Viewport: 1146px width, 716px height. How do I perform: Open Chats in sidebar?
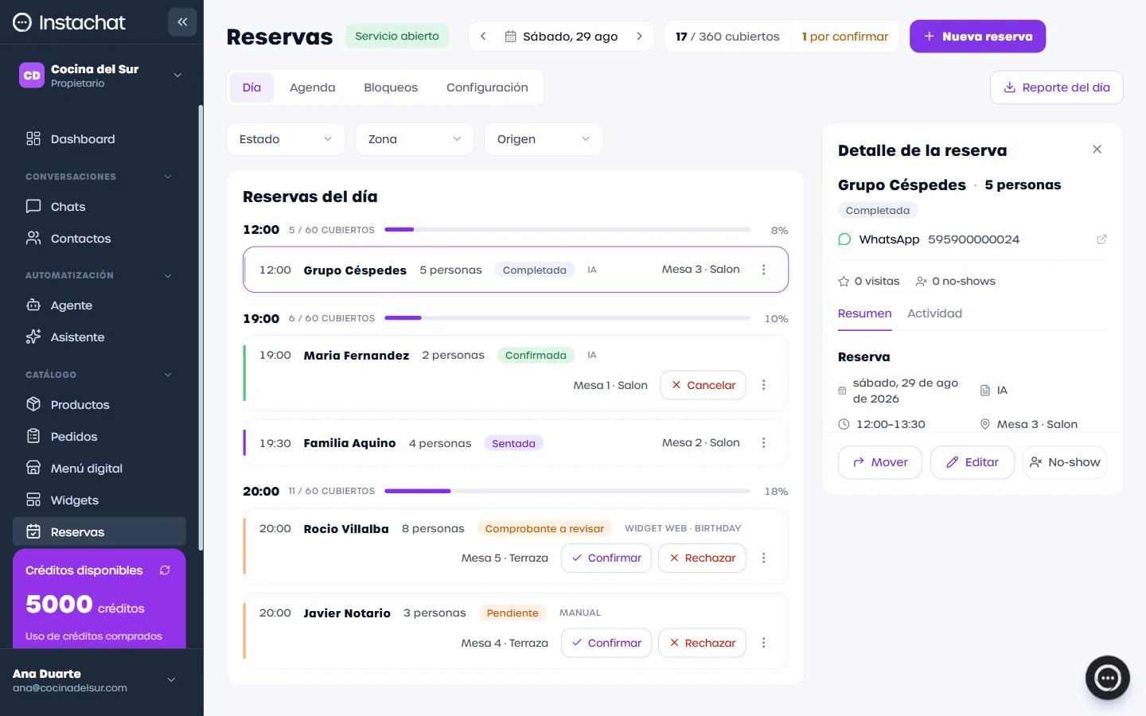[99, 207]
